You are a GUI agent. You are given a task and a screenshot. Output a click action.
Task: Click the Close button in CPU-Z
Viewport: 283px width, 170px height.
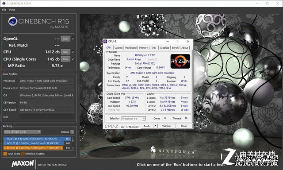184,126
